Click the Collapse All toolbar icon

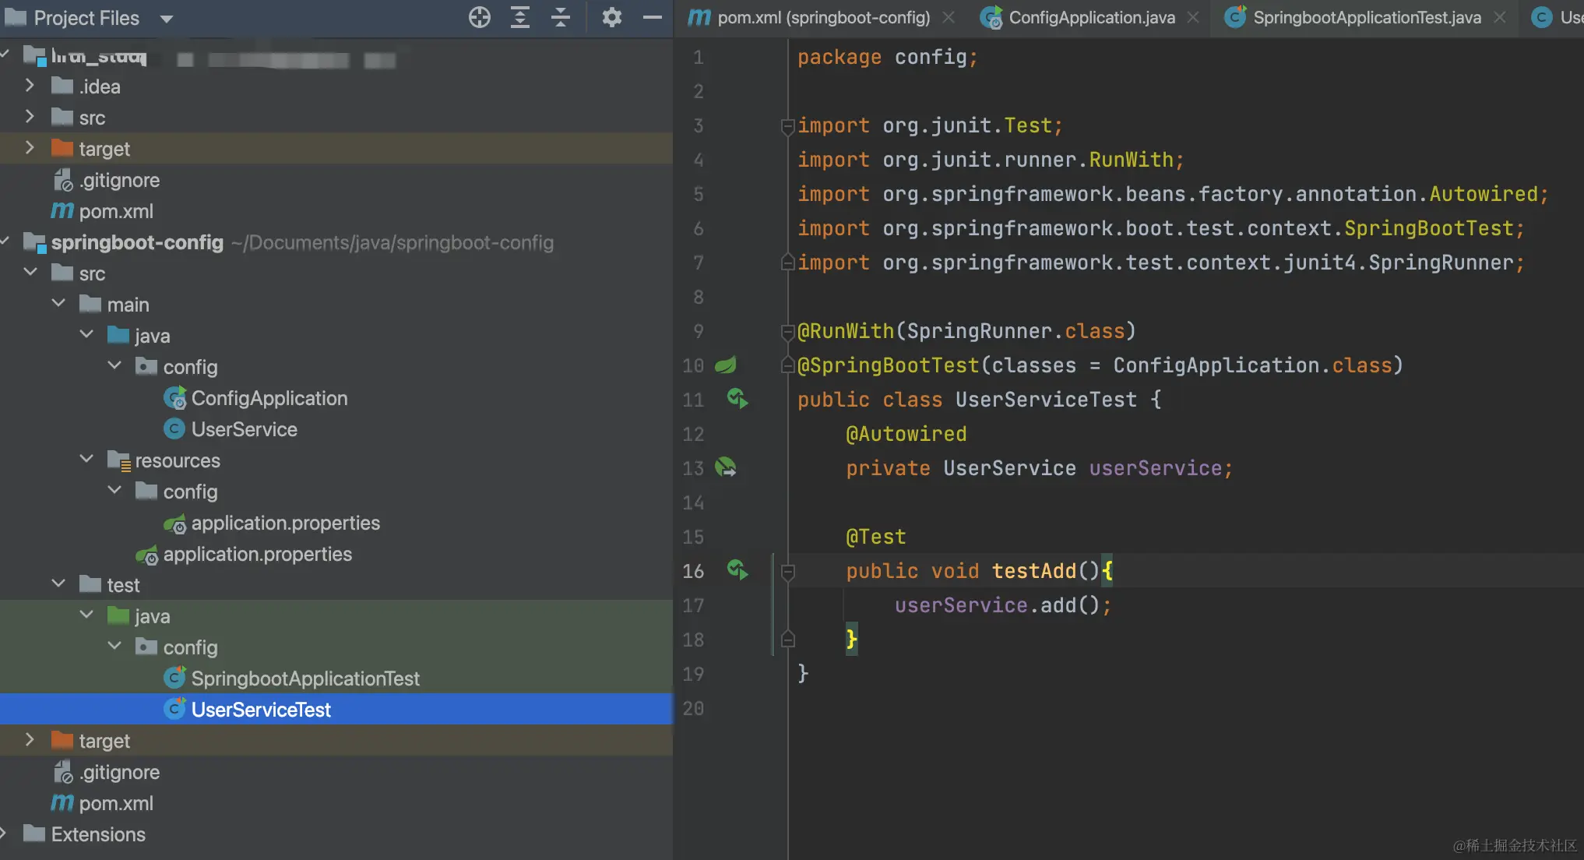560,17
